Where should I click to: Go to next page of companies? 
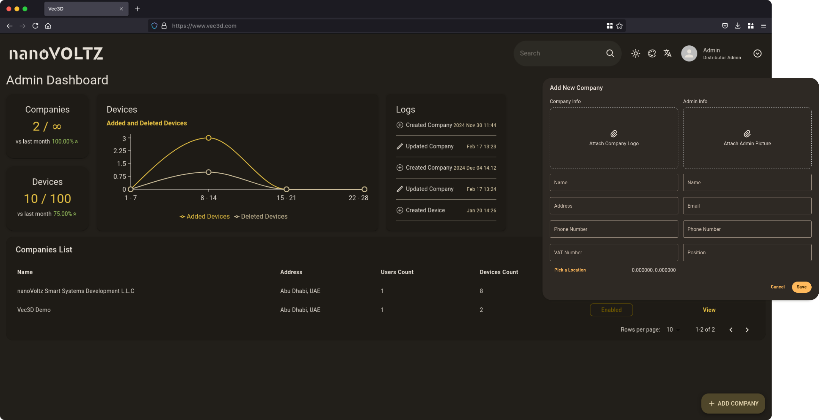pyautogui.click(x=747, y=330)
